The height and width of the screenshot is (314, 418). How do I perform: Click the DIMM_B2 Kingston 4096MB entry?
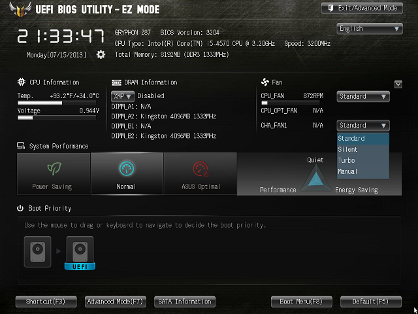click(164, 136)
